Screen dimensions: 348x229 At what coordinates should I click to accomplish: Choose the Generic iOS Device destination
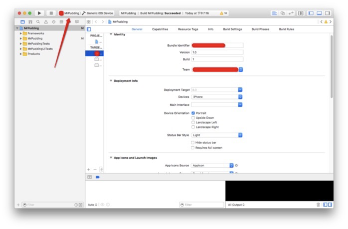pos(98,13)
